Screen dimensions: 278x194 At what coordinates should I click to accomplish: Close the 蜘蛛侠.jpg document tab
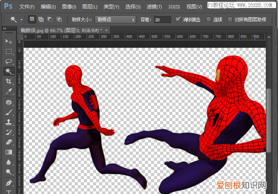[x=107, y=30]
